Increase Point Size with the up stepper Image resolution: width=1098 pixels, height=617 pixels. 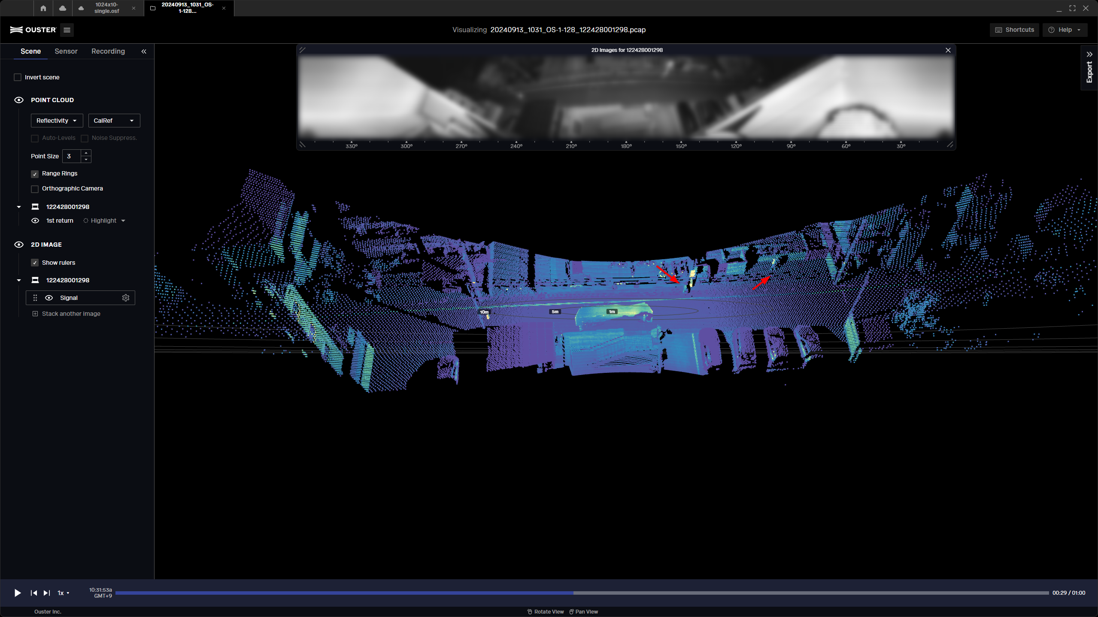click(85, 153)
